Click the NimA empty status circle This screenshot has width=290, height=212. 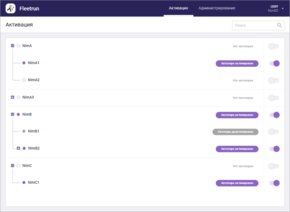click(18, 46)
